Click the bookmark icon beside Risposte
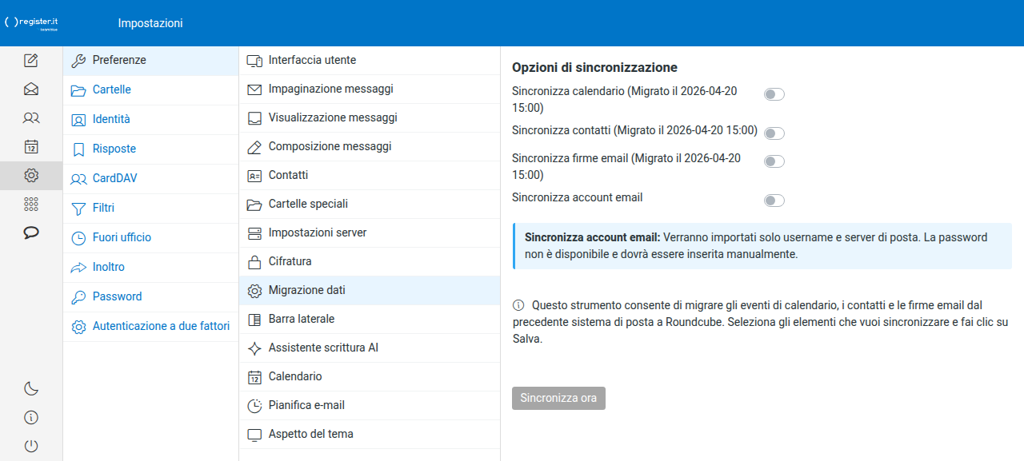The width and height of the screenshot is (1024, 461). point(78,149)
